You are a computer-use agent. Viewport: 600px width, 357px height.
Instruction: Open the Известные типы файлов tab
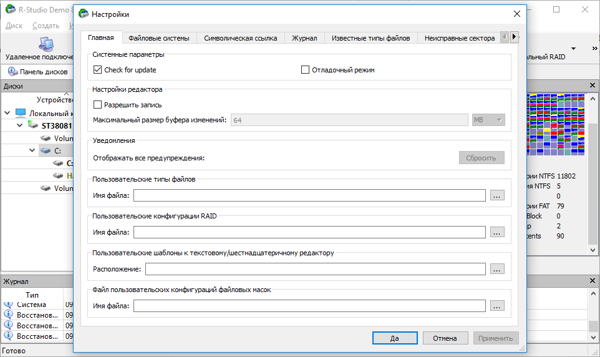[x=370, y=38]
